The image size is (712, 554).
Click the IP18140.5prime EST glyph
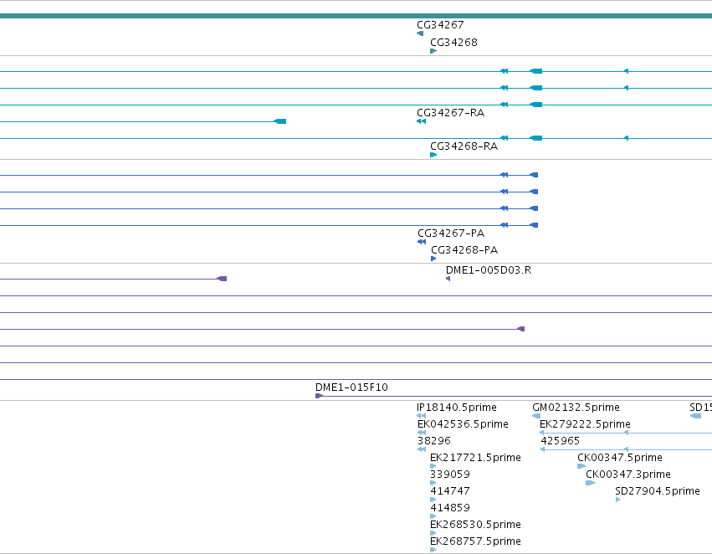[x=421, y=416]
